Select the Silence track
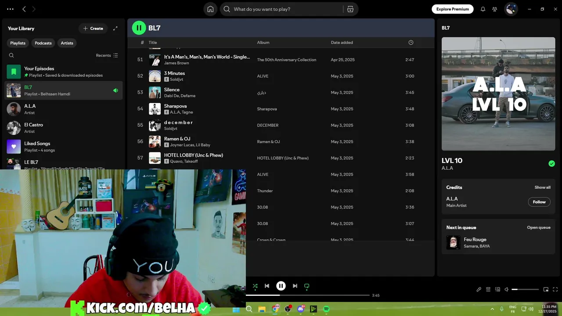 281,93
